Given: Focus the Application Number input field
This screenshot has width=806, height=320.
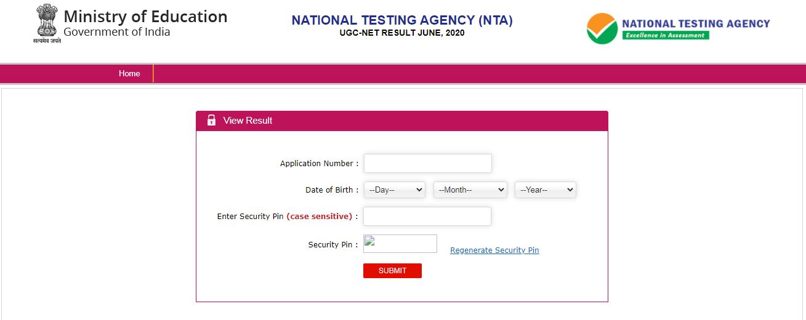Looking at the screenshot, I should coord(427,164).
